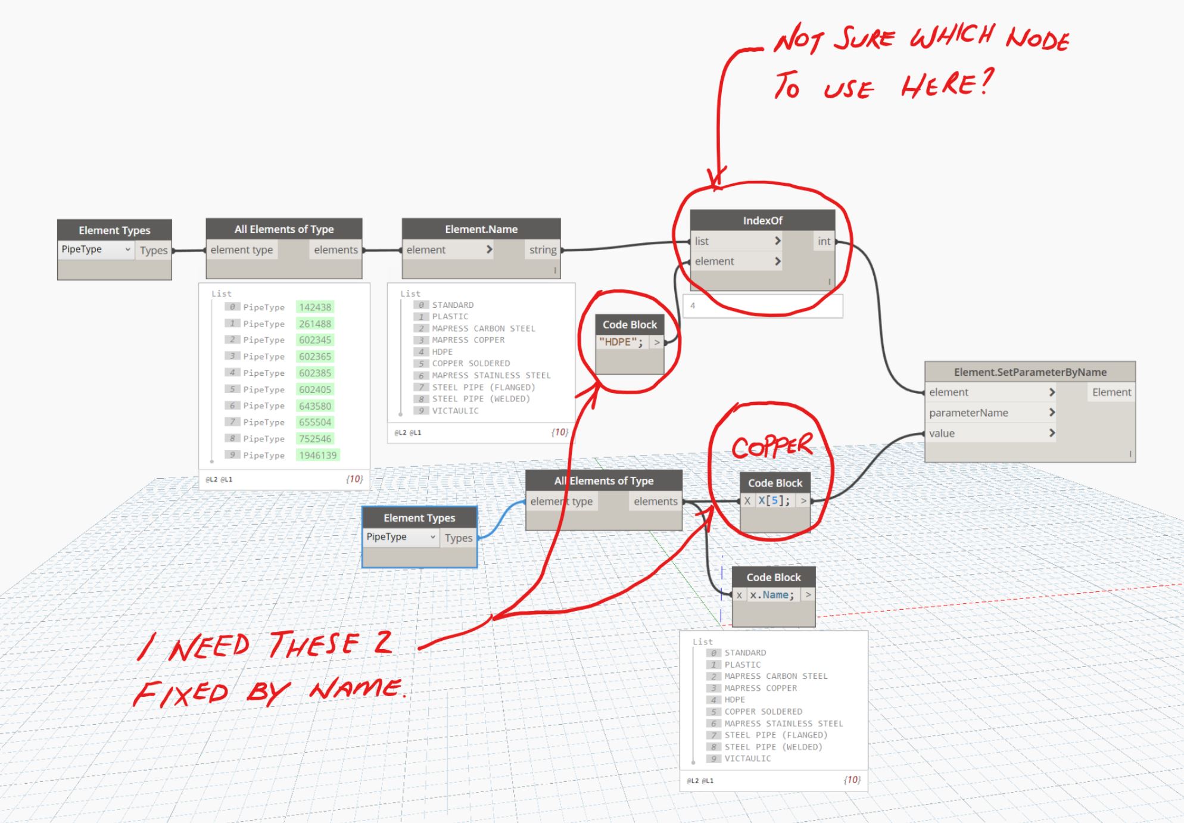
Task: Click element type input on lower All Elements of Type node
Action: tap(562, 501)
